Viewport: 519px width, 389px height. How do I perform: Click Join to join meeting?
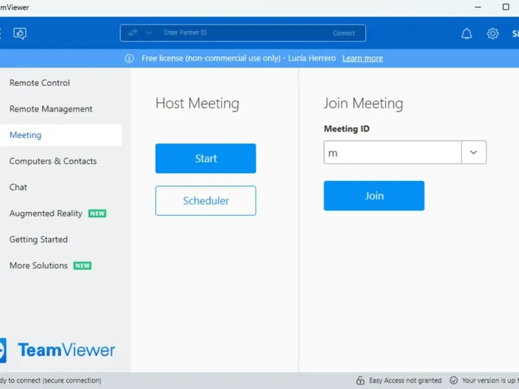point(374,196)
